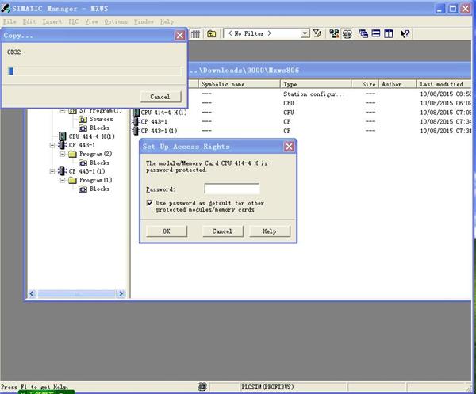Click the tile horizontally toolbar icon
Screen dimensions: 476x394
pos(376,33)
